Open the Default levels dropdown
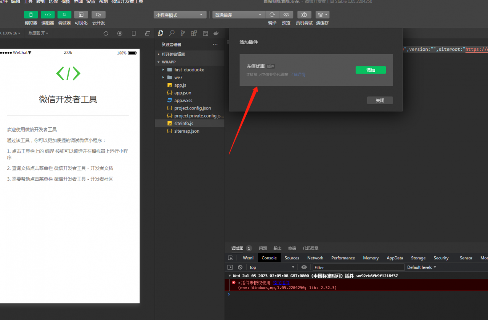This screenshot has height=320, width=488. coord(422,267)
